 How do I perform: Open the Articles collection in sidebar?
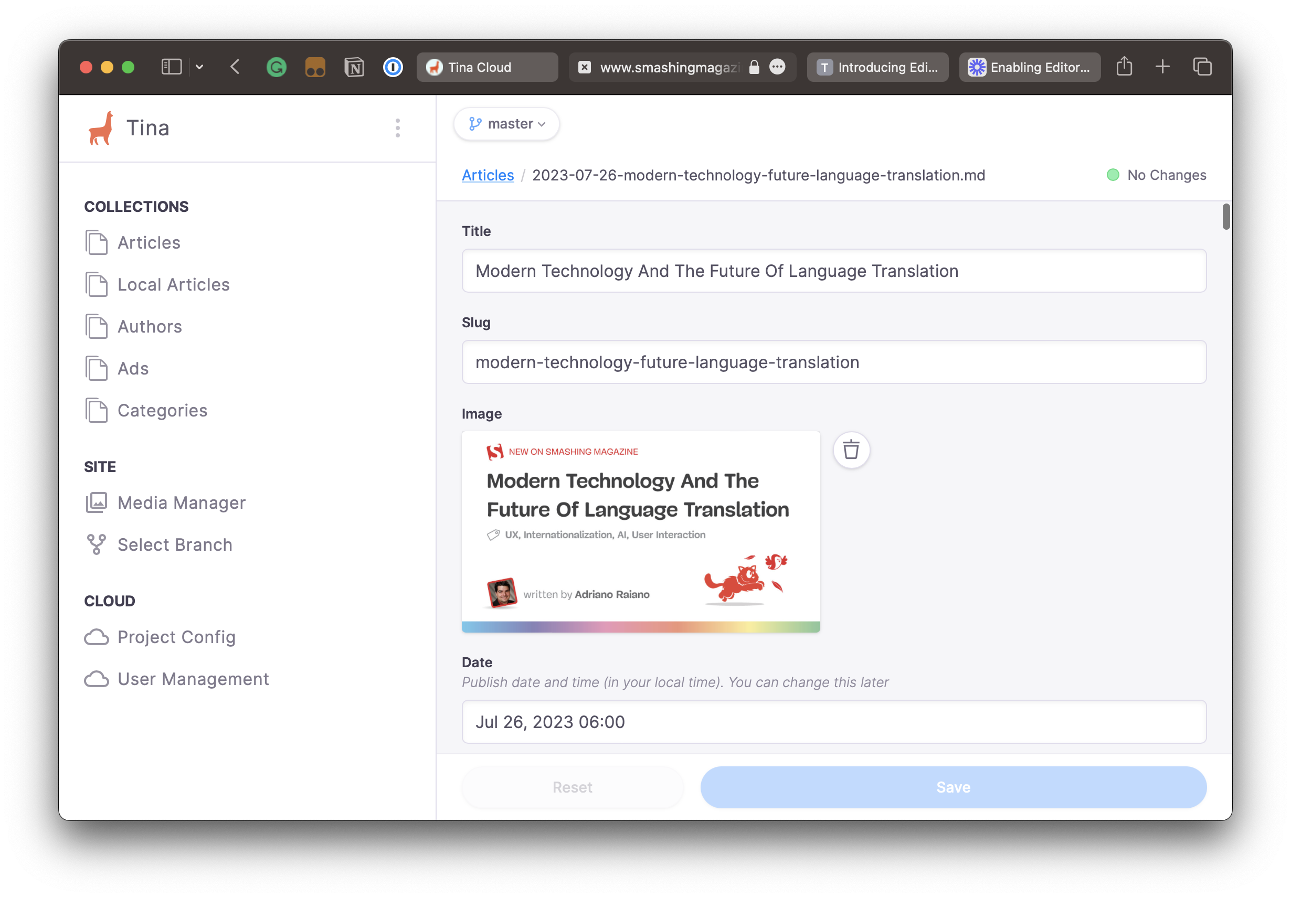tap(149, 242)
